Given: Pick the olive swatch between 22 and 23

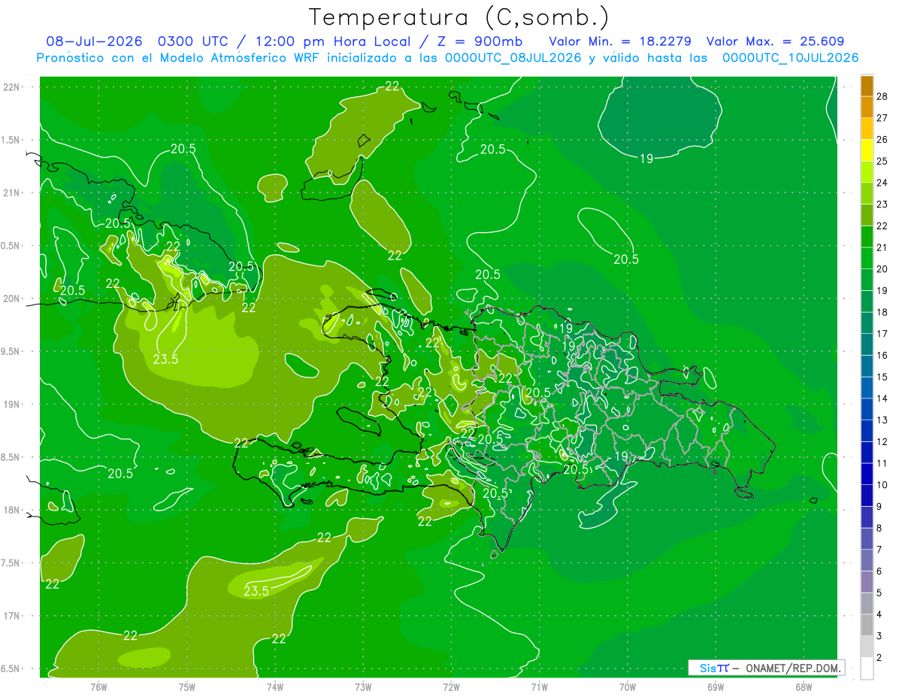Looking at the screenshot, I should [x=867, y=215].
